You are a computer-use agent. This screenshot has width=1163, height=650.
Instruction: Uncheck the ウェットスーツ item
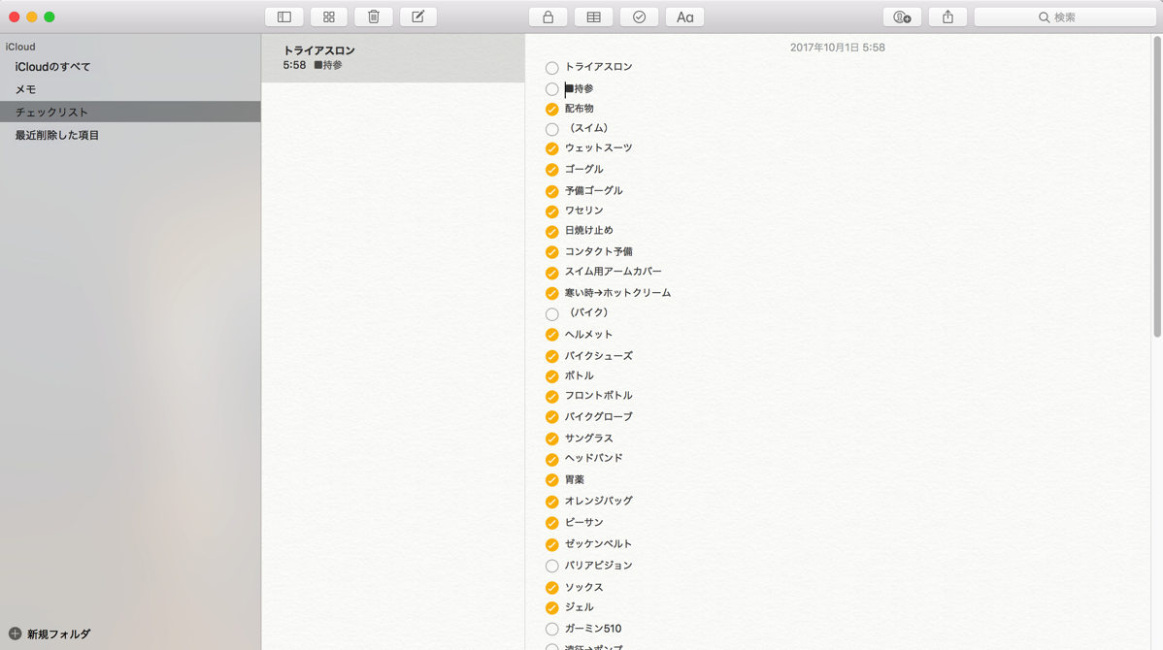pos(551,149)
